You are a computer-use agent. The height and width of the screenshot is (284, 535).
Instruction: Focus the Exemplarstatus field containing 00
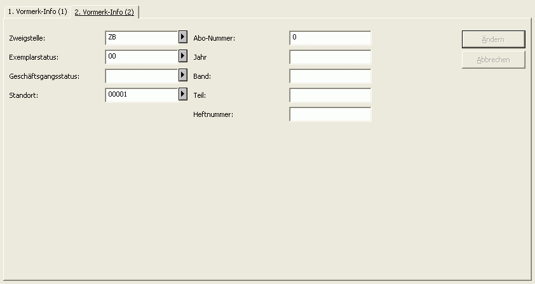(x=142, y=57)
